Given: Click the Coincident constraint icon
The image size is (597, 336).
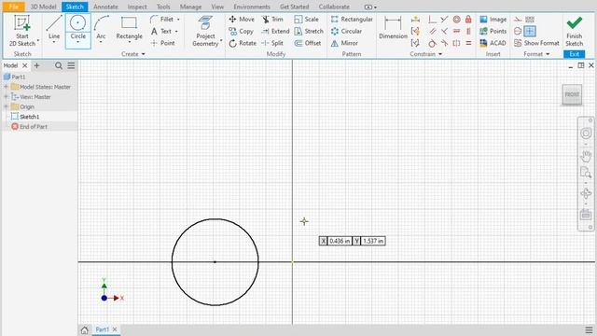Looking at the screenshot, I should click(432, 19).
